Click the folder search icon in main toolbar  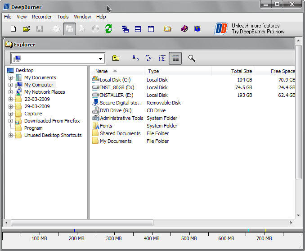click(167, 29)
